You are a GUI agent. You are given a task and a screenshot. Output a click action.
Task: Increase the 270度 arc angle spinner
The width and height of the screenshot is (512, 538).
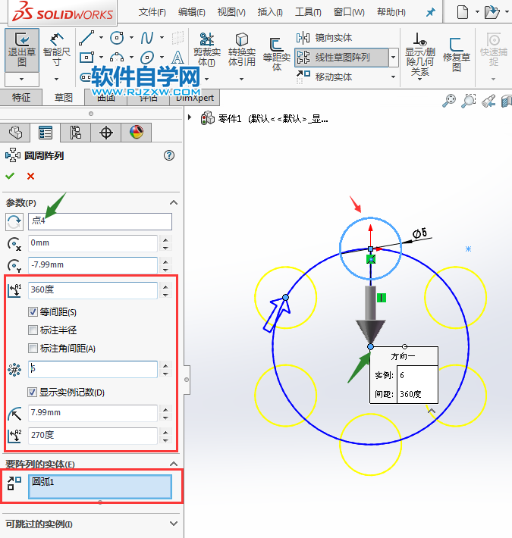(x=166, y=433)
